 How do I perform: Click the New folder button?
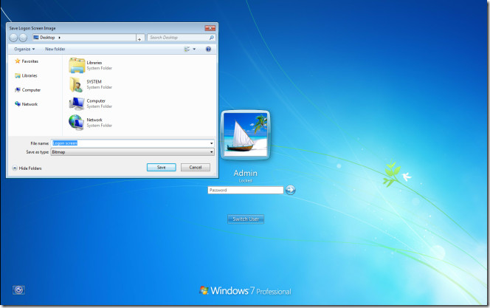coord(55,49)
